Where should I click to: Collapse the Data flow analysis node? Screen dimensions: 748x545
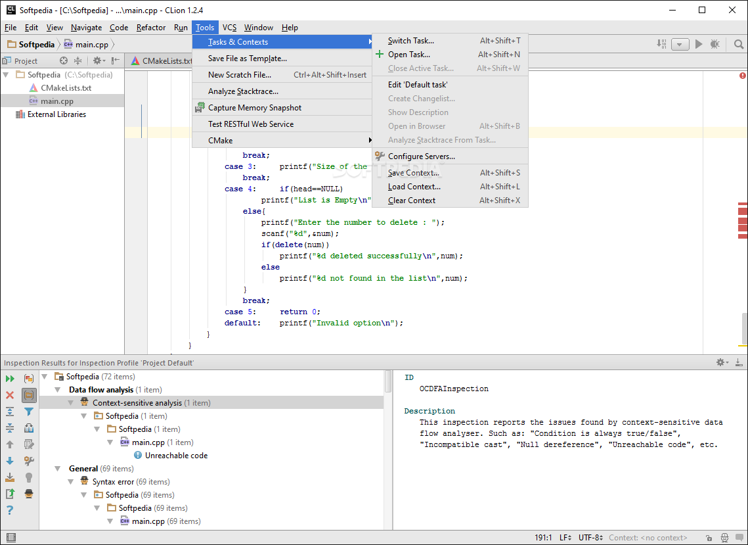coord(58,390)
